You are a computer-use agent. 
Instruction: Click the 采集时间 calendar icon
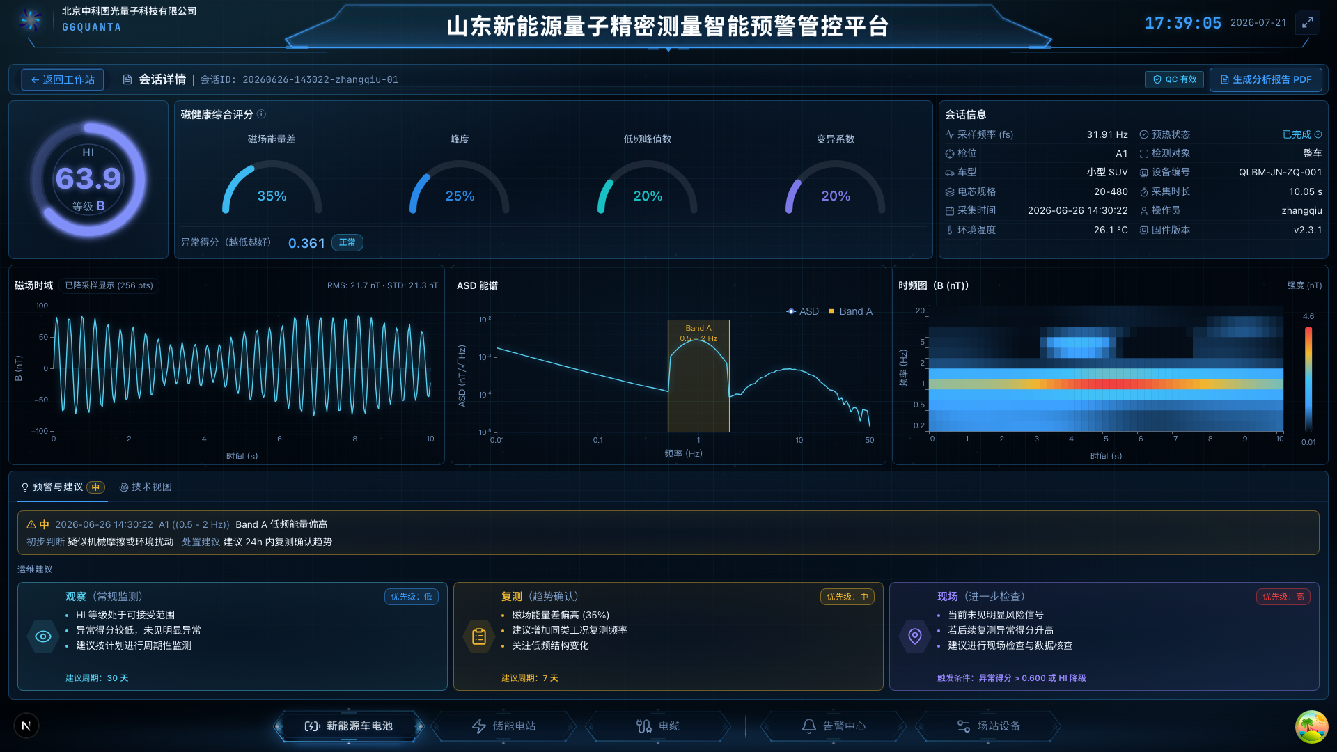(950, 210)
